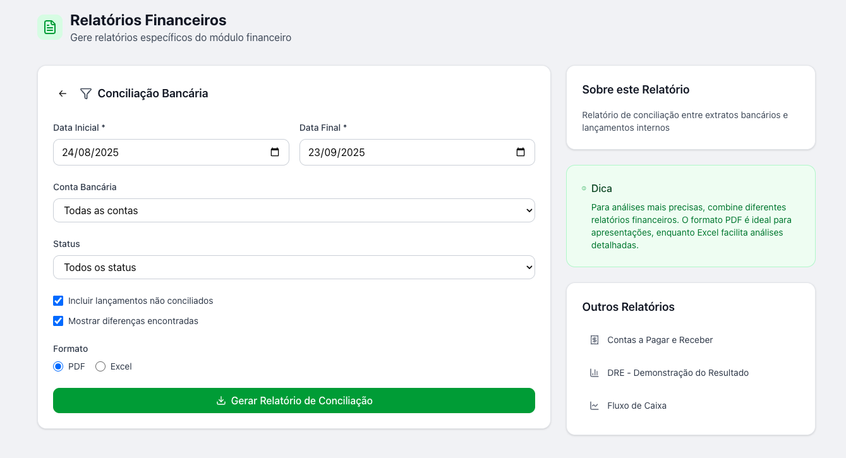This screenshot has width=846, height=458.
Task: Open Contas a Pagar e Receber report
Action: tap(660, 340)
